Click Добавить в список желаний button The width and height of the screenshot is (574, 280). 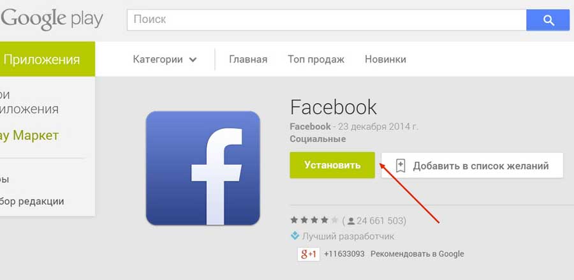tap(472, 165)
